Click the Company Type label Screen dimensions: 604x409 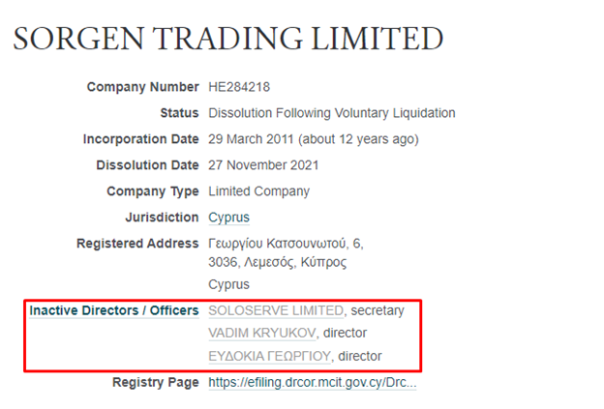click(x=153, y=191)
